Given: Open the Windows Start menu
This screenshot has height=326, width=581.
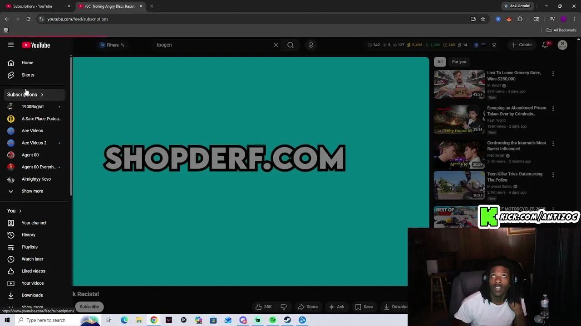Looking at the screenshot, I should coord(7,320).
